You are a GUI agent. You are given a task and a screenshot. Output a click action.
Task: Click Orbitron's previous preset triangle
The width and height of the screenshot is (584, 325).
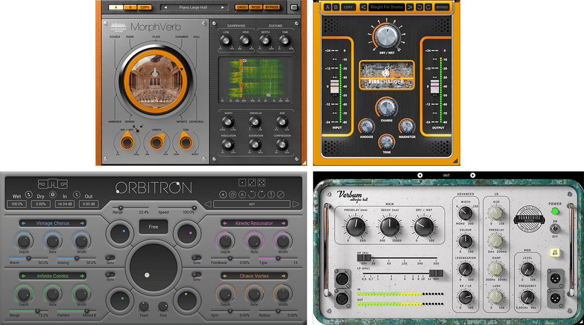click(208, 204)
